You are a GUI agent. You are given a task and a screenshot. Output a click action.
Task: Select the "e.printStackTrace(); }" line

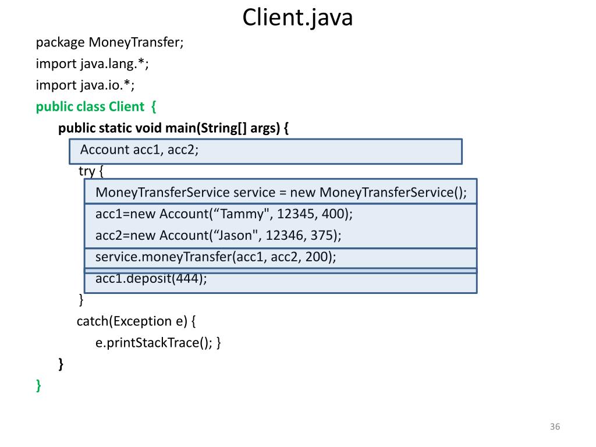point(158,343)
